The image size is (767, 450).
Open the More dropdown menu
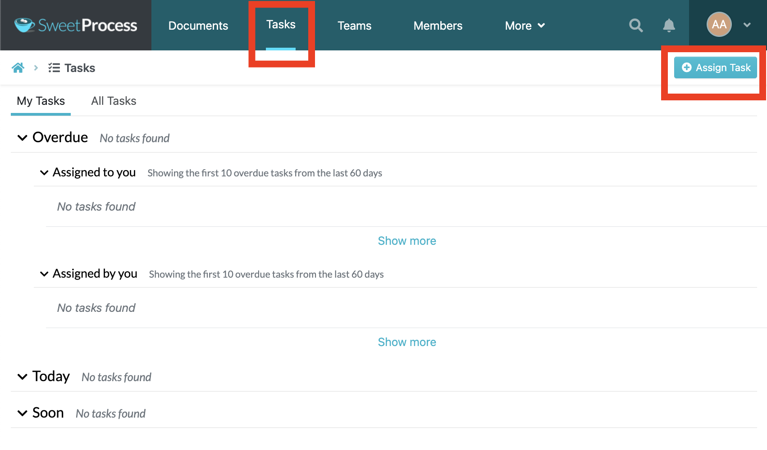point(525,26)
